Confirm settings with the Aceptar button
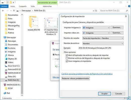131x100 pixels. [x=105, y=94]
